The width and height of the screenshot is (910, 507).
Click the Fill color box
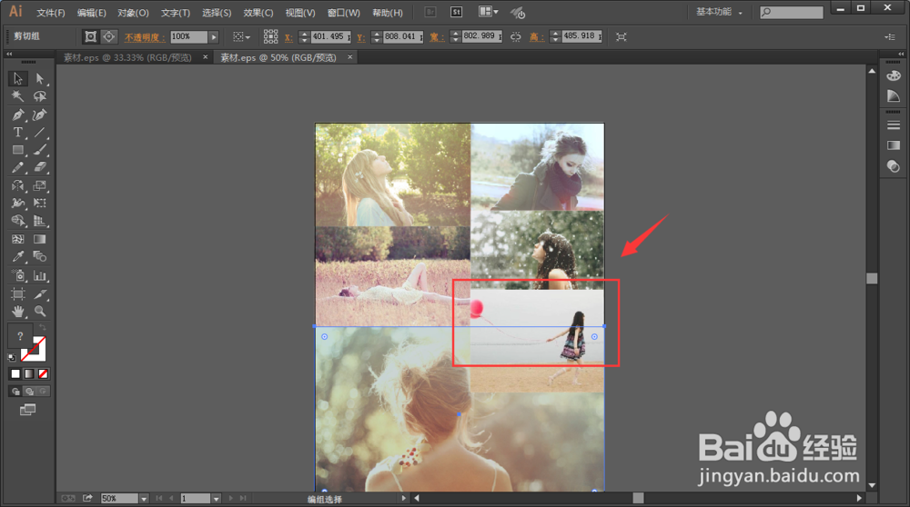click(x=19, y=336)
